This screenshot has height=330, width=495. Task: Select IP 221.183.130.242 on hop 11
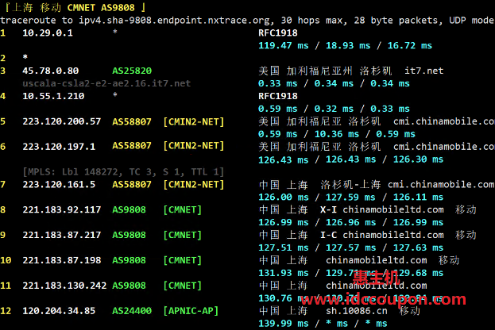pyautogui.click(x=64, y=286)
